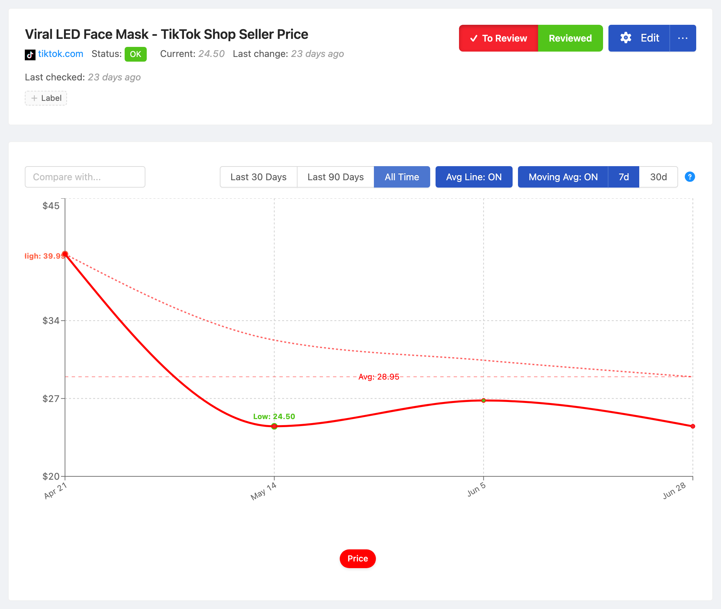Click Last change 23 days ago text
This screenshot has width=721, height=609.
pyautogui.click(x=288, y=54)
